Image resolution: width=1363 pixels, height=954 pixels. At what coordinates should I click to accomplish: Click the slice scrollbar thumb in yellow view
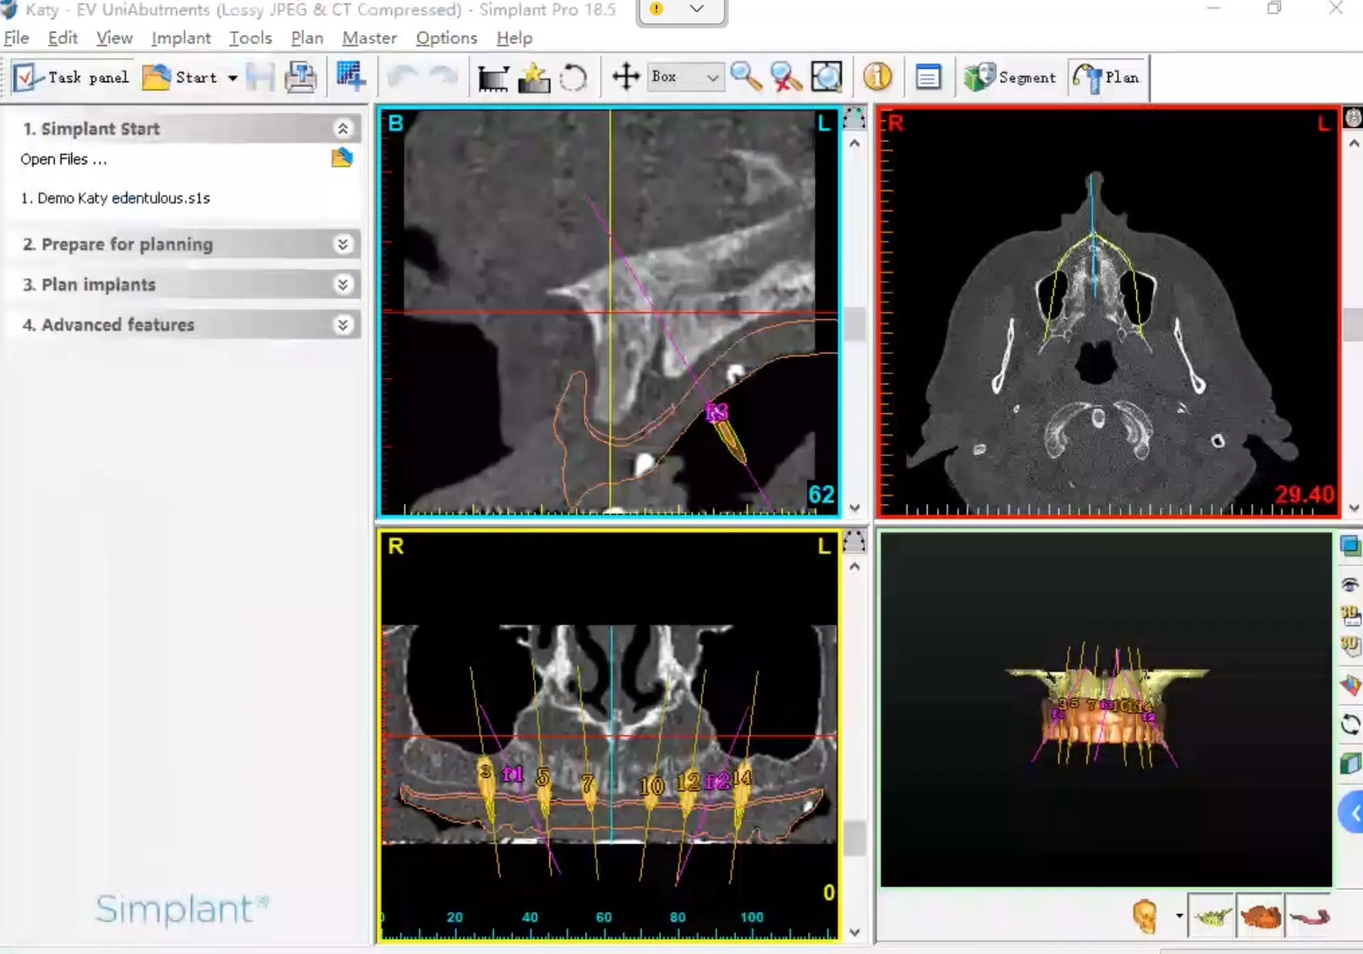pos(855,838)
